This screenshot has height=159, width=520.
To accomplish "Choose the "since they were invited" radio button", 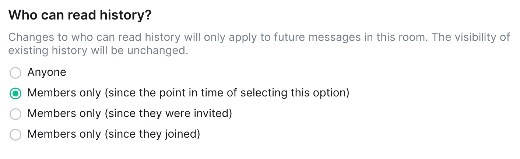I will pos(15,114).
